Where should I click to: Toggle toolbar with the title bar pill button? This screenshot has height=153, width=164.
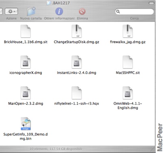pyautogui.click(x=151, y=3)
